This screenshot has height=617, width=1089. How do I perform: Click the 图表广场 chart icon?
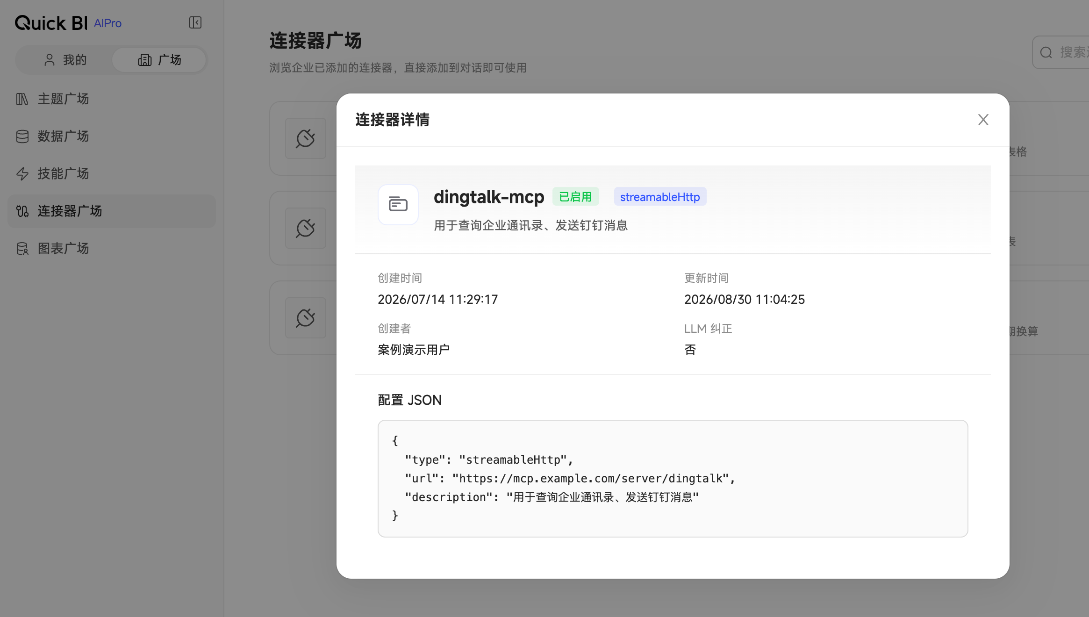point(22,249)
